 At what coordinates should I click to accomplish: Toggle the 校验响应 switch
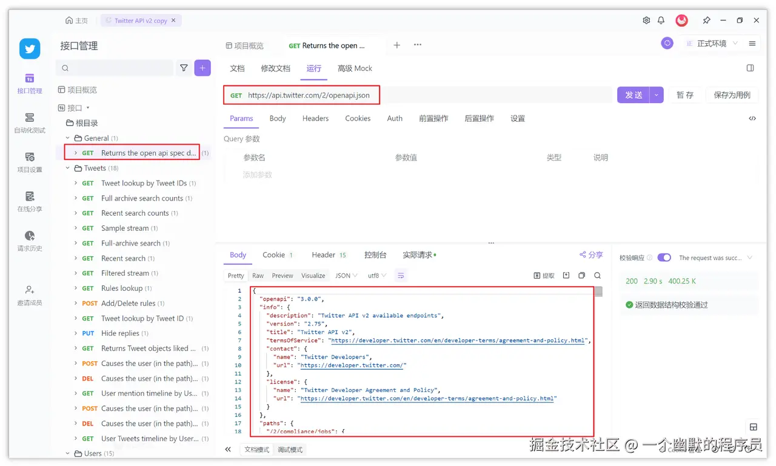click(x=664, y=258)
